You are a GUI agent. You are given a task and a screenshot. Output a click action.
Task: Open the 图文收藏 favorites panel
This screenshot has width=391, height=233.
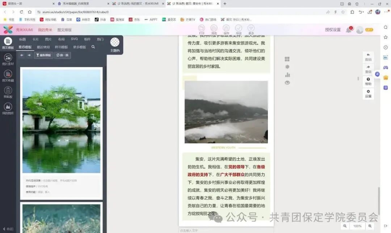click(8, 75)
